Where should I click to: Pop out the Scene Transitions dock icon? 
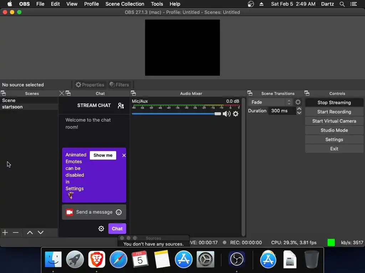(250, 93)
